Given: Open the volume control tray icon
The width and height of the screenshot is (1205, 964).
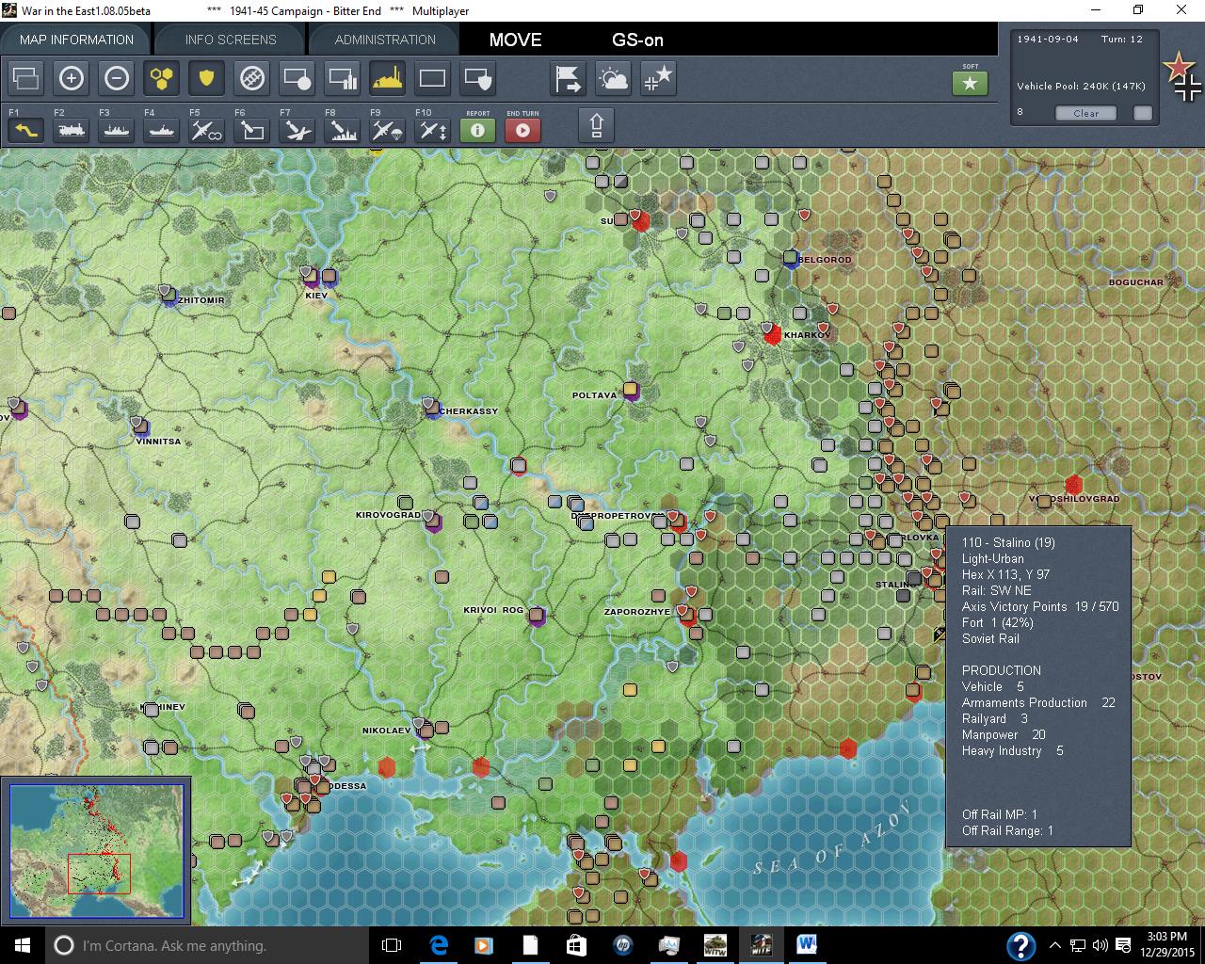Looking at the screenshot, I should [x=1100, y=945].
